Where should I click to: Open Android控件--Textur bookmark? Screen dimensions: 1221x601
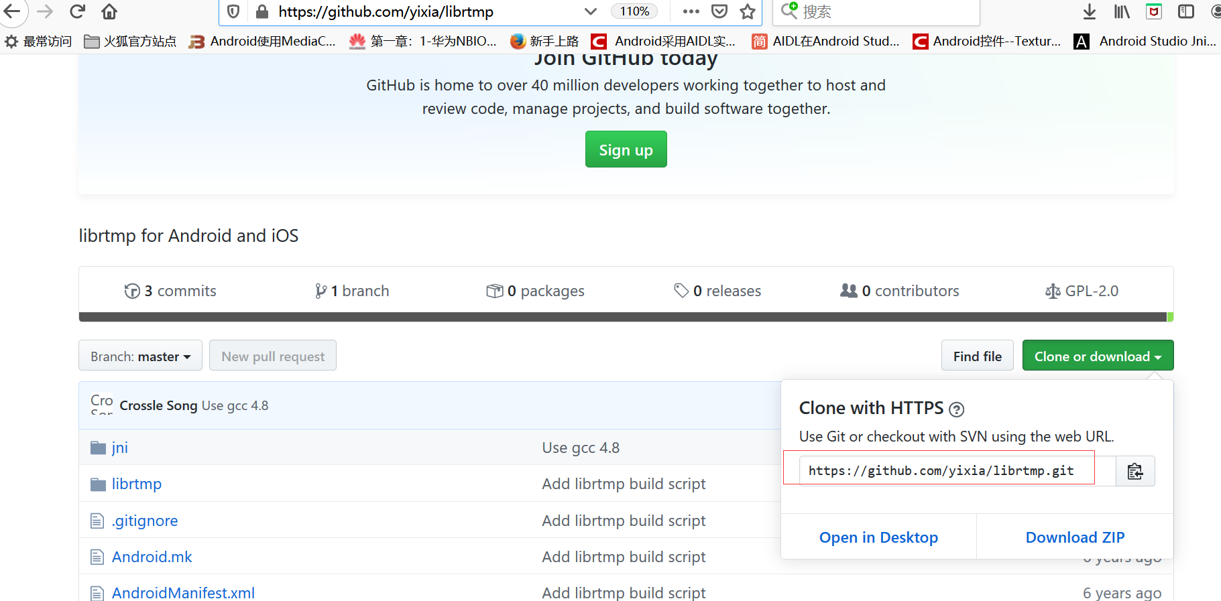pos(987,42)
